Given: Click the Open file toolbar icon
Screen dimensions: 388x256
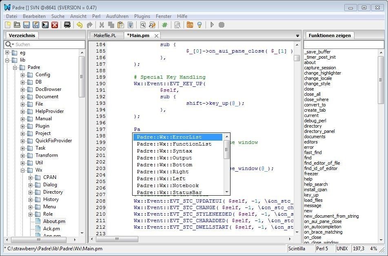Looking at the screenshot, I should [x=17, y=25].
